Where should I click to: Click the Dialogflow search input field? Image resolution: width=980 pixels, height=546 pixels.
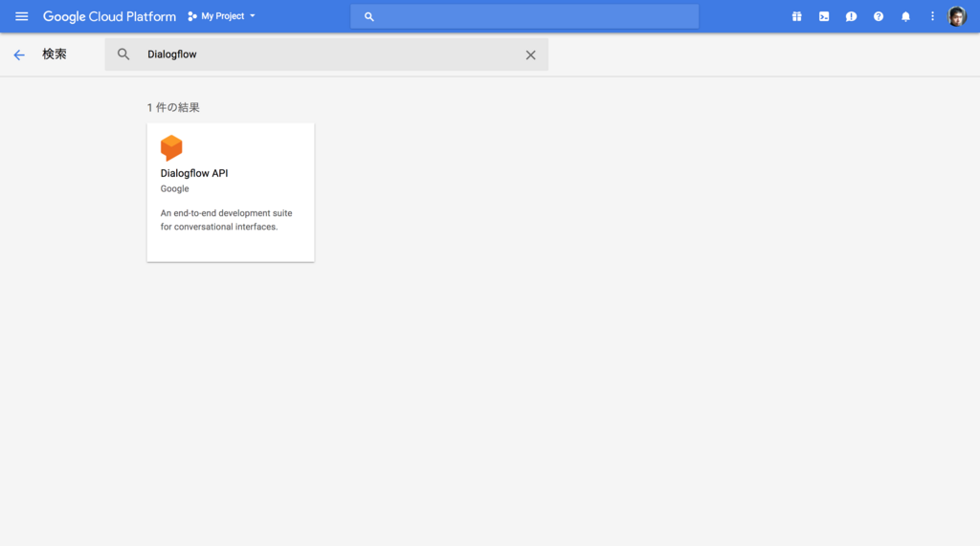[326, 55]
